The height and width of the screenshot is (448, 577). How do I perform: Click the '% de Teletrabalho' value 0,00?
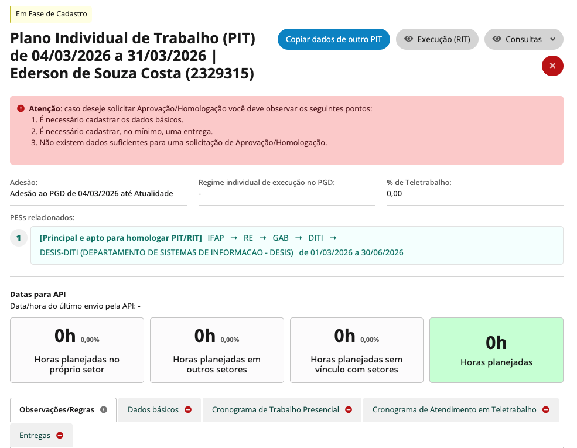pos(394,193)
